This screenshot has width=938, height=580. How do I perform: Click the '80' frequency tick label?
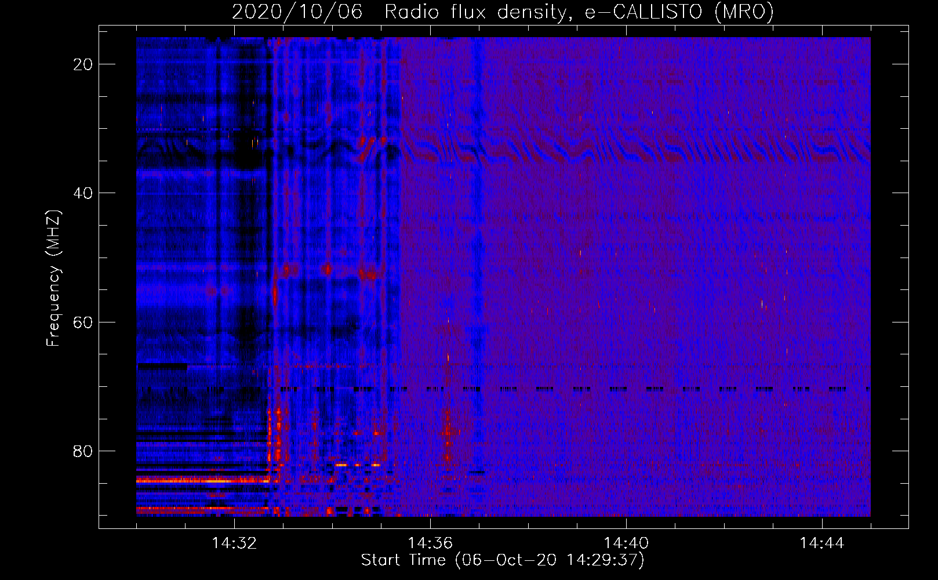click(83, 451)
